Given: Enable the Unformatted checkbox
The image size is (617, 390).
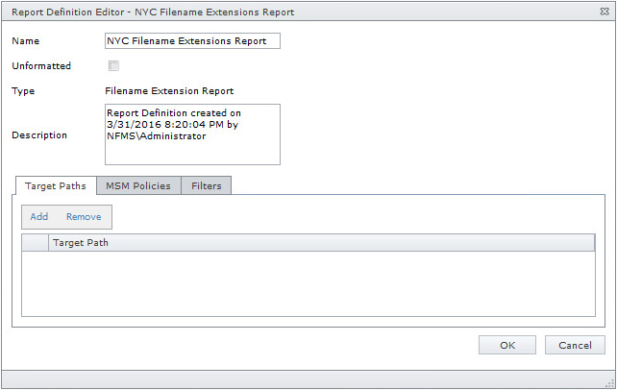Looking at the screenshot, I should tap(113, 66).
